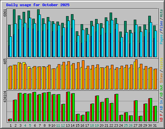Click the "kB F" legend label

(x=161, y=118)
